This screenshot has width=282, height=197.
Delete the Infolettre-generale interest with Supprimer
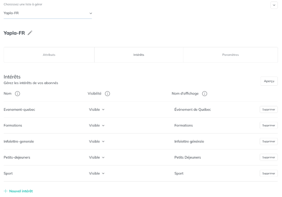(x=268, y=142)
